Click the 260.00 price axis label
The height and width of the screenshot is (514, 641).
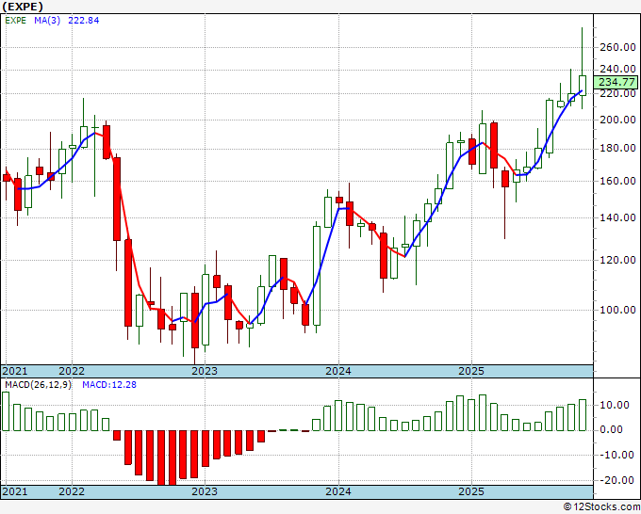coord(617,47)
